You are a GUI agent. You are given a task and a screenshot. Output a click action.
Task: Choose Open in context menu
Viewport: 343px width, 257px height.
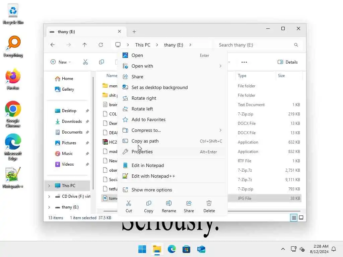(x=173, y=55)
